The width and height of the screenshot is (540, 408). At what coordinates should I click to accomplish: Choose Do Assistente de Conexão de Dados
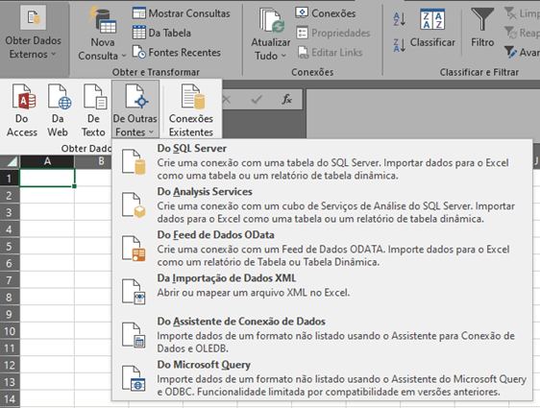click(x=322, y=335)
